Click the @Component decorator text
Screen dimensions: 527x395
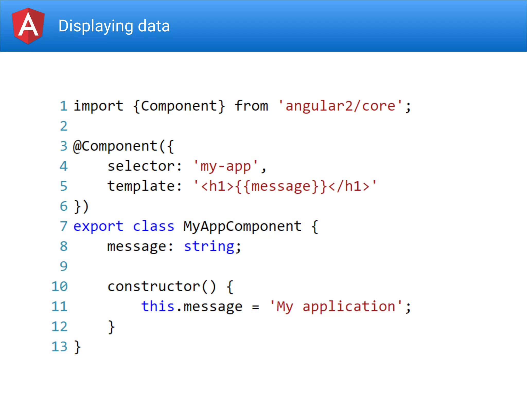[115, 146]
